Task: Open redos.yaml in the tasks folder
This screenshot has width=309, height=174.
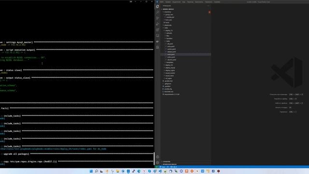Action: click(x=171, y=57)
